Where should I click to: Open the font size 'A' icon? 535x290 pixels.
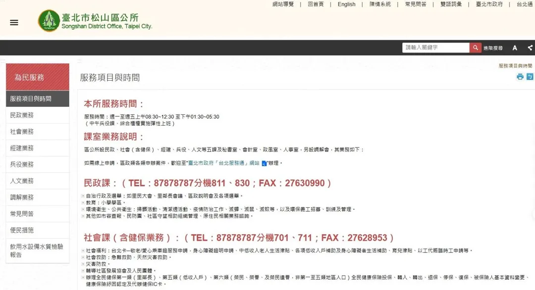click(x=515, y=48)
